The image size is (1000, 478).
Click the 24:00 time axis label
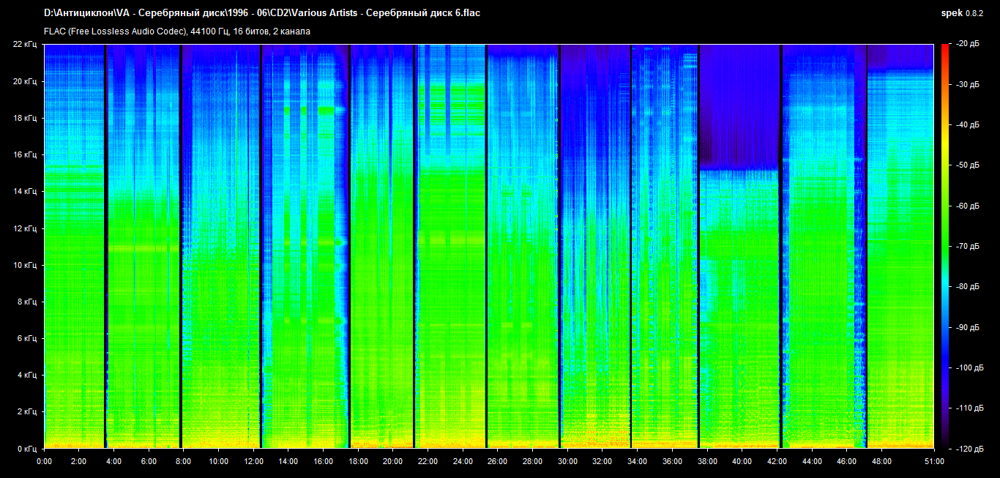click(x=463, y=461)
